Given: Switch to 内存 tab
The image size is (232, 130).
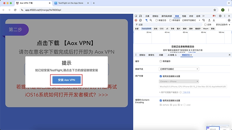Looking at the screenshot, I should 191,16.
